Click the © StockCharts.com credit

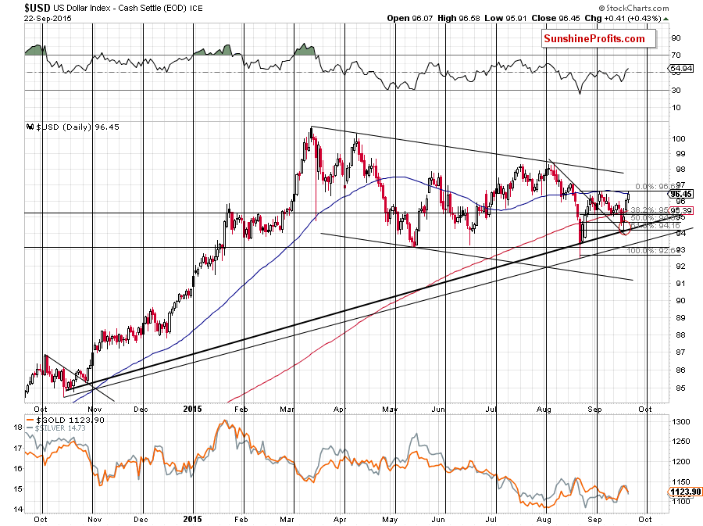coord(633,8)
